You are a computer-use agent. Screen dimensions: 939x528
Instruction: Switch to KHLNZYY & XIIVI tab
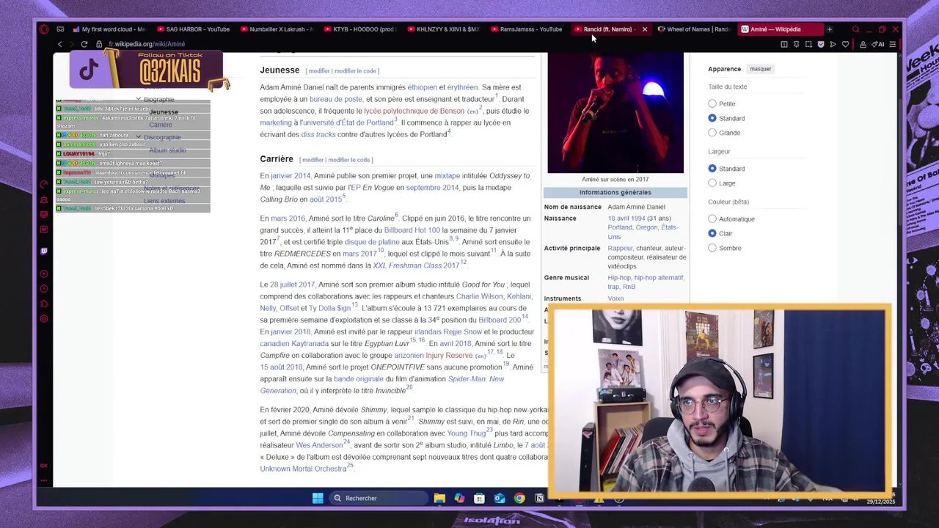(442, 29)
